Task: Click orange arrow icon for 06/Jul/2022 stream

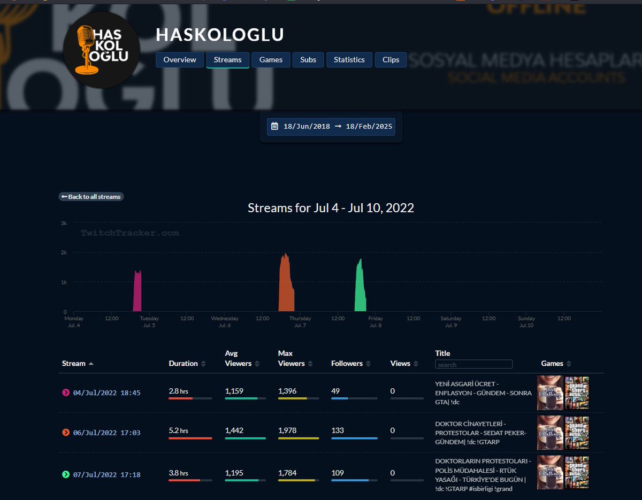Action: (x=66, y=432)
